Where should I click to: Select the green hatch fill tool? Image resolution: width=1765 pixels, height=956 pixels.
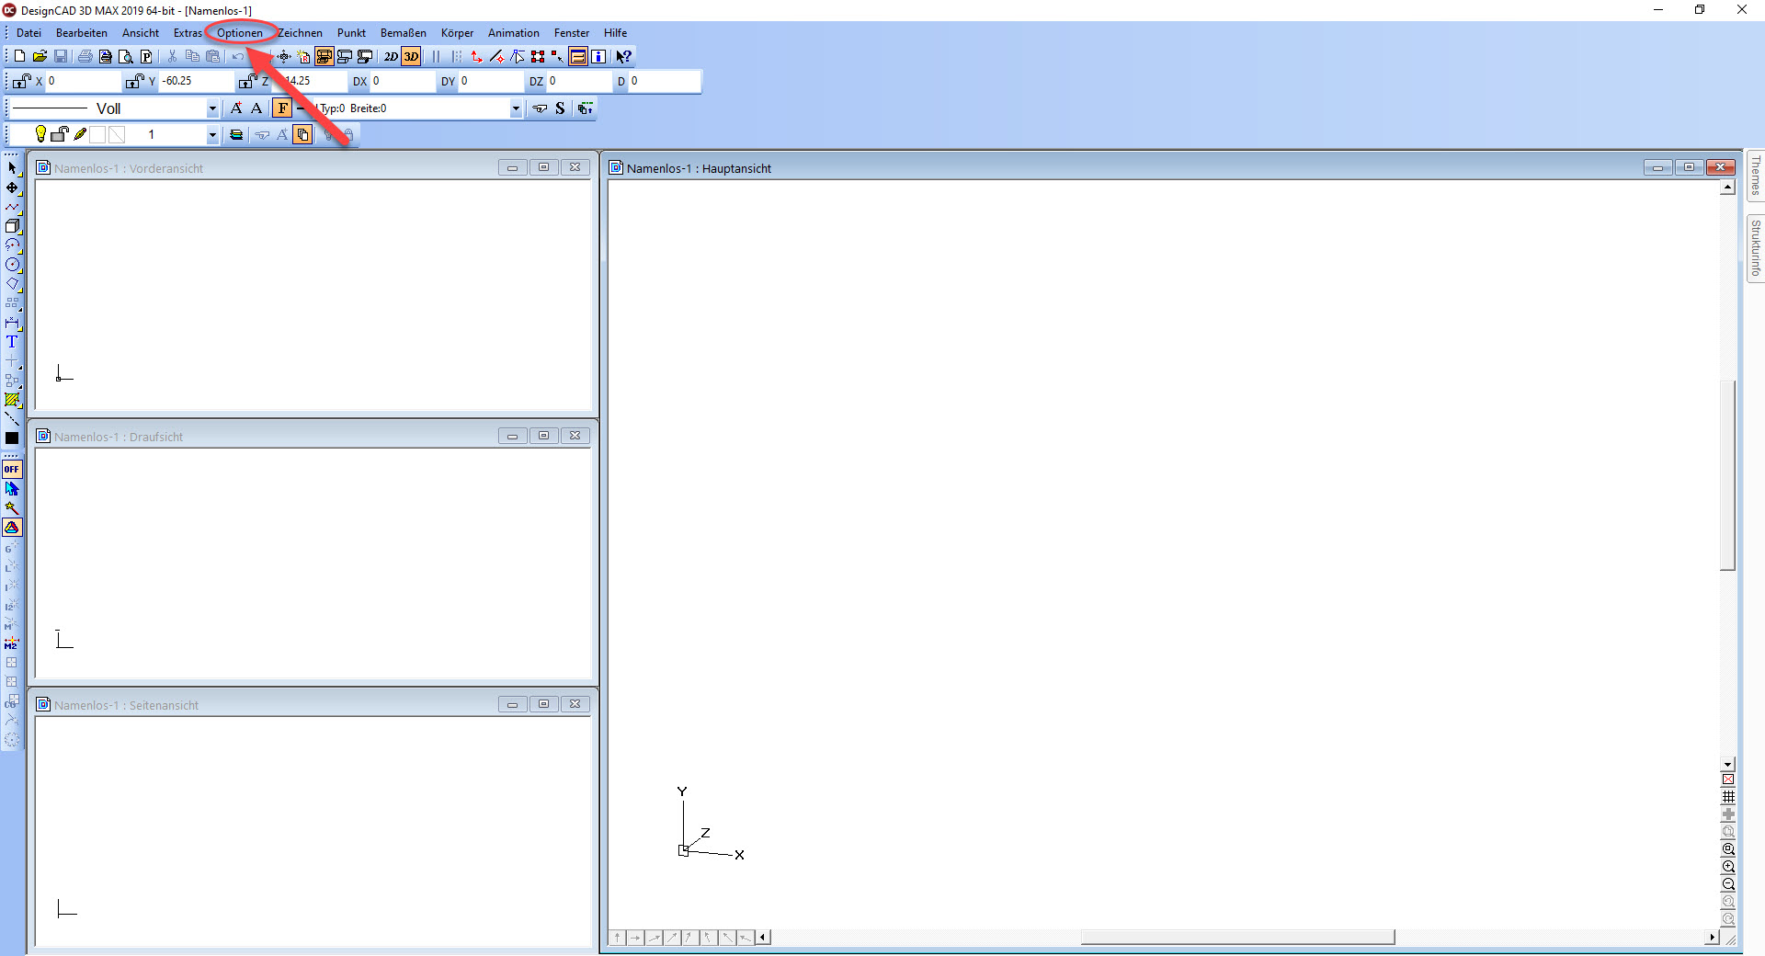[12, 400]
